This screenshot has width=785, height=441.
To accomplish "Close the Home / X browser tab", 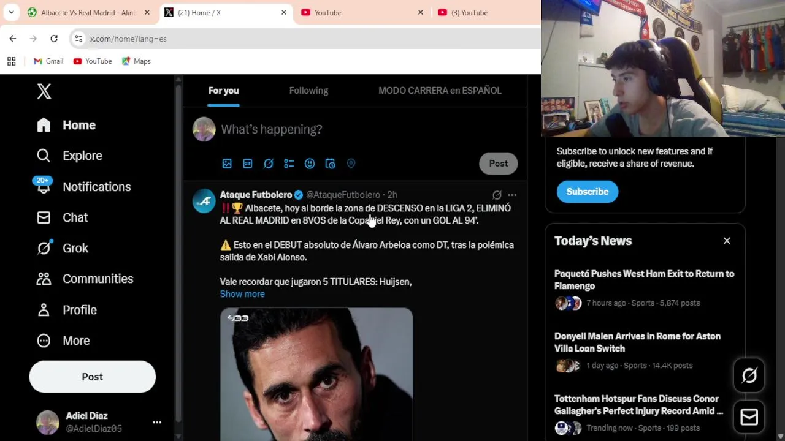I will (x=283, y=12).
